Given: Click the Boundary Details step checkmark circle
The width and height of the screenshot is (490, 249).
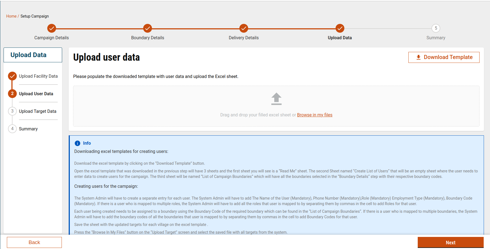Looking at the screenshot, I should pos(148,28).
